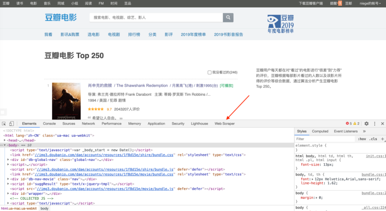Click the Styles Filter field
386x211 pixels.
click(325, 139)
